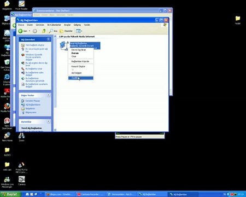
Task: Open the Adobe Reader desktop icon
Action: tap(7, 94)
